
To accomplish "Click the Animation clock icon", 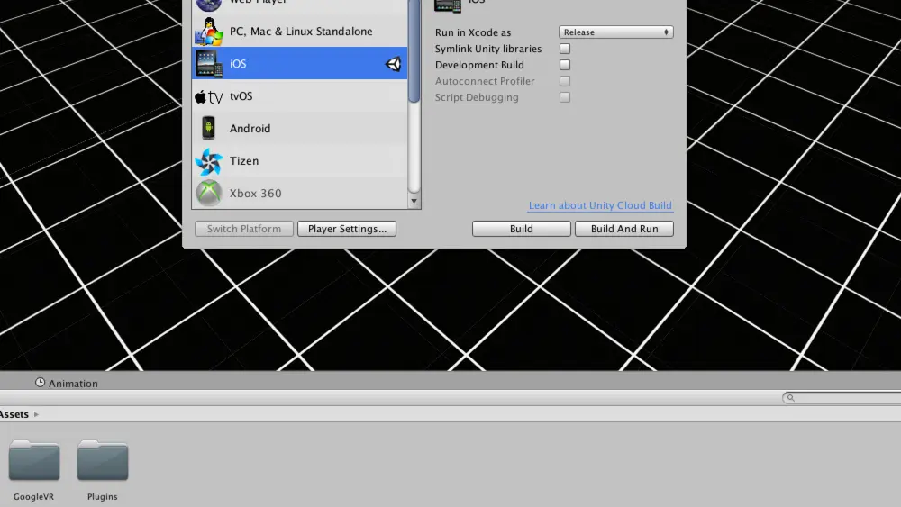I will 40,383.
